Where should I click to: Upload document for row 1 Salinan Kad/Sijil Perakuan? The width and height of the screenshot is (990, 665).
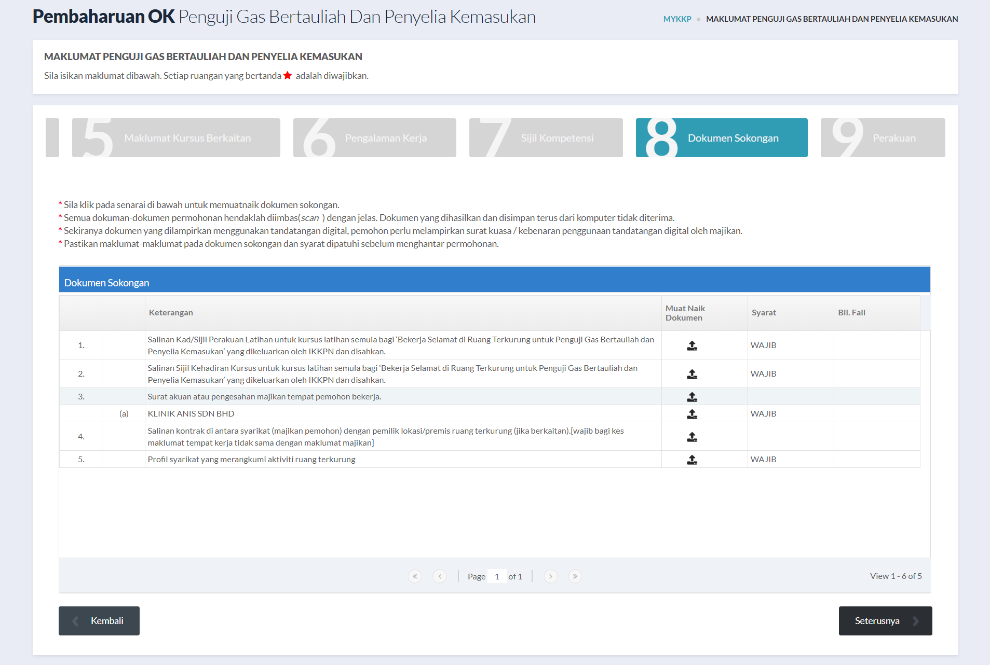point(691,345)
